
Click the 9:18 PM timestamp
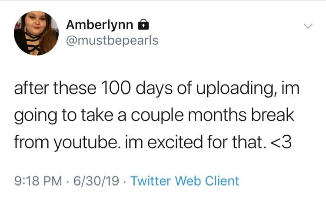38,180
